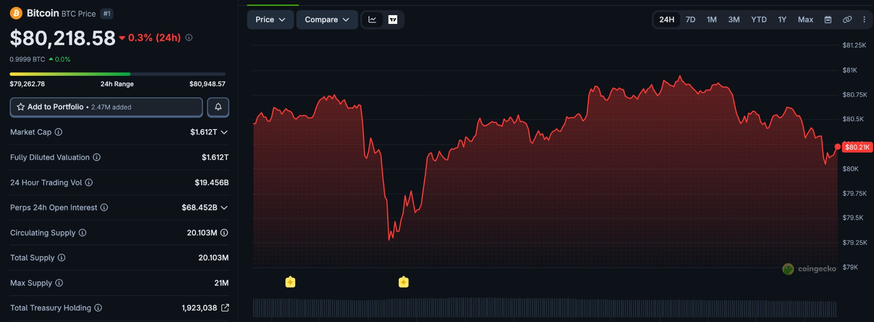Click info icon next to 20.103M circulating value
The image size is (874, 322).
point(224,233)
